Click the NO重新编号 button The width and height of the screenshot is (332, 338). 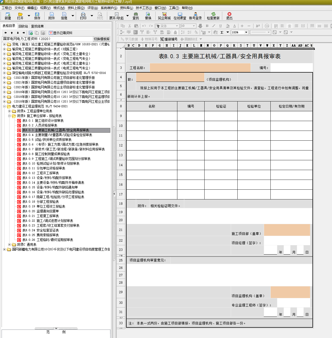pos(169,39)
